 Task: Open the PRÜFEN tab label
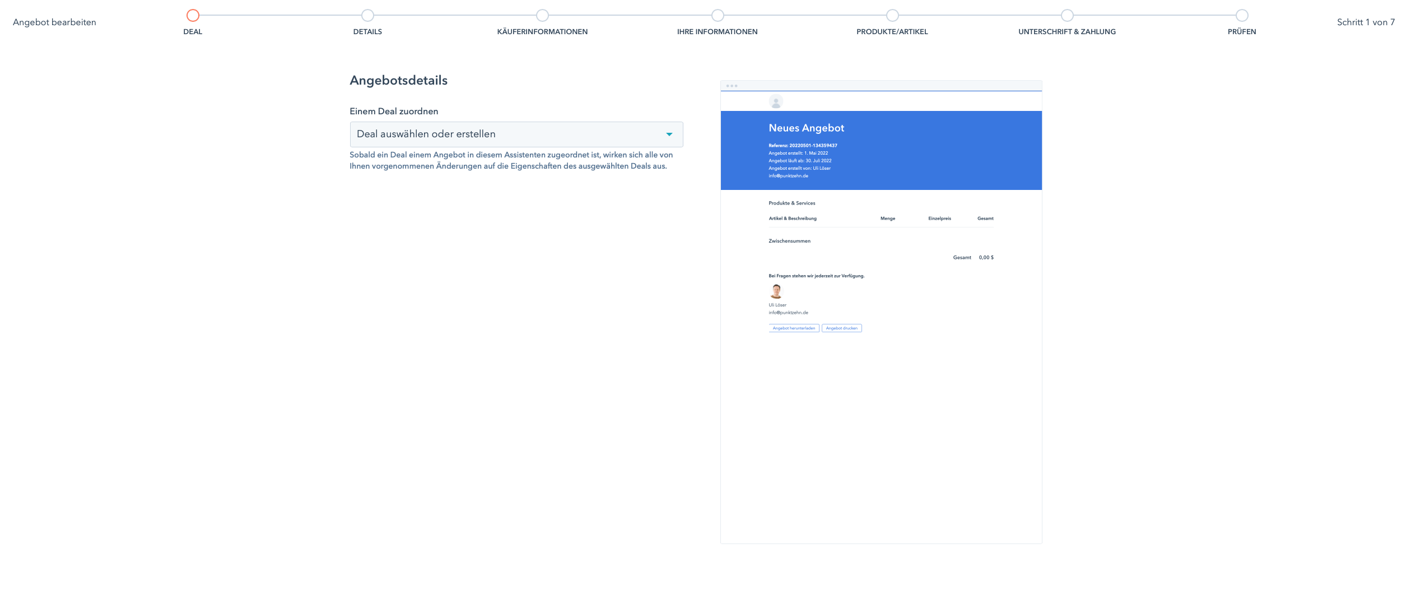pyautogui.click(x=1240, y=31)
